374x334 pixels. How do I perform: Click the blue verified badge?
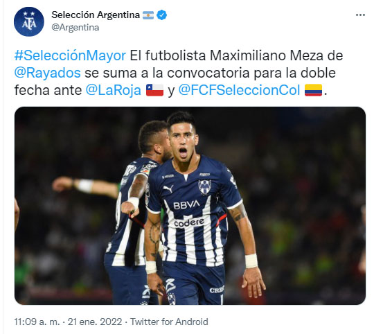tap(161, 15)
